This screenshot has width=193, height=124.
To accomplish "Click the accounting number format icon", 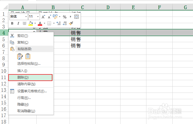I will point(55,17).
